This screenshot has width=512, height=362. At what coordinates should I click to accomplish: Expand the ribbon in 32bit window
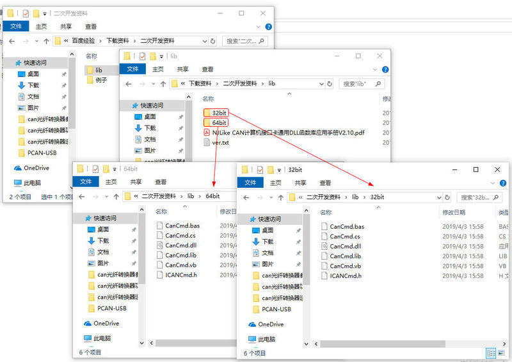point(493,183)
